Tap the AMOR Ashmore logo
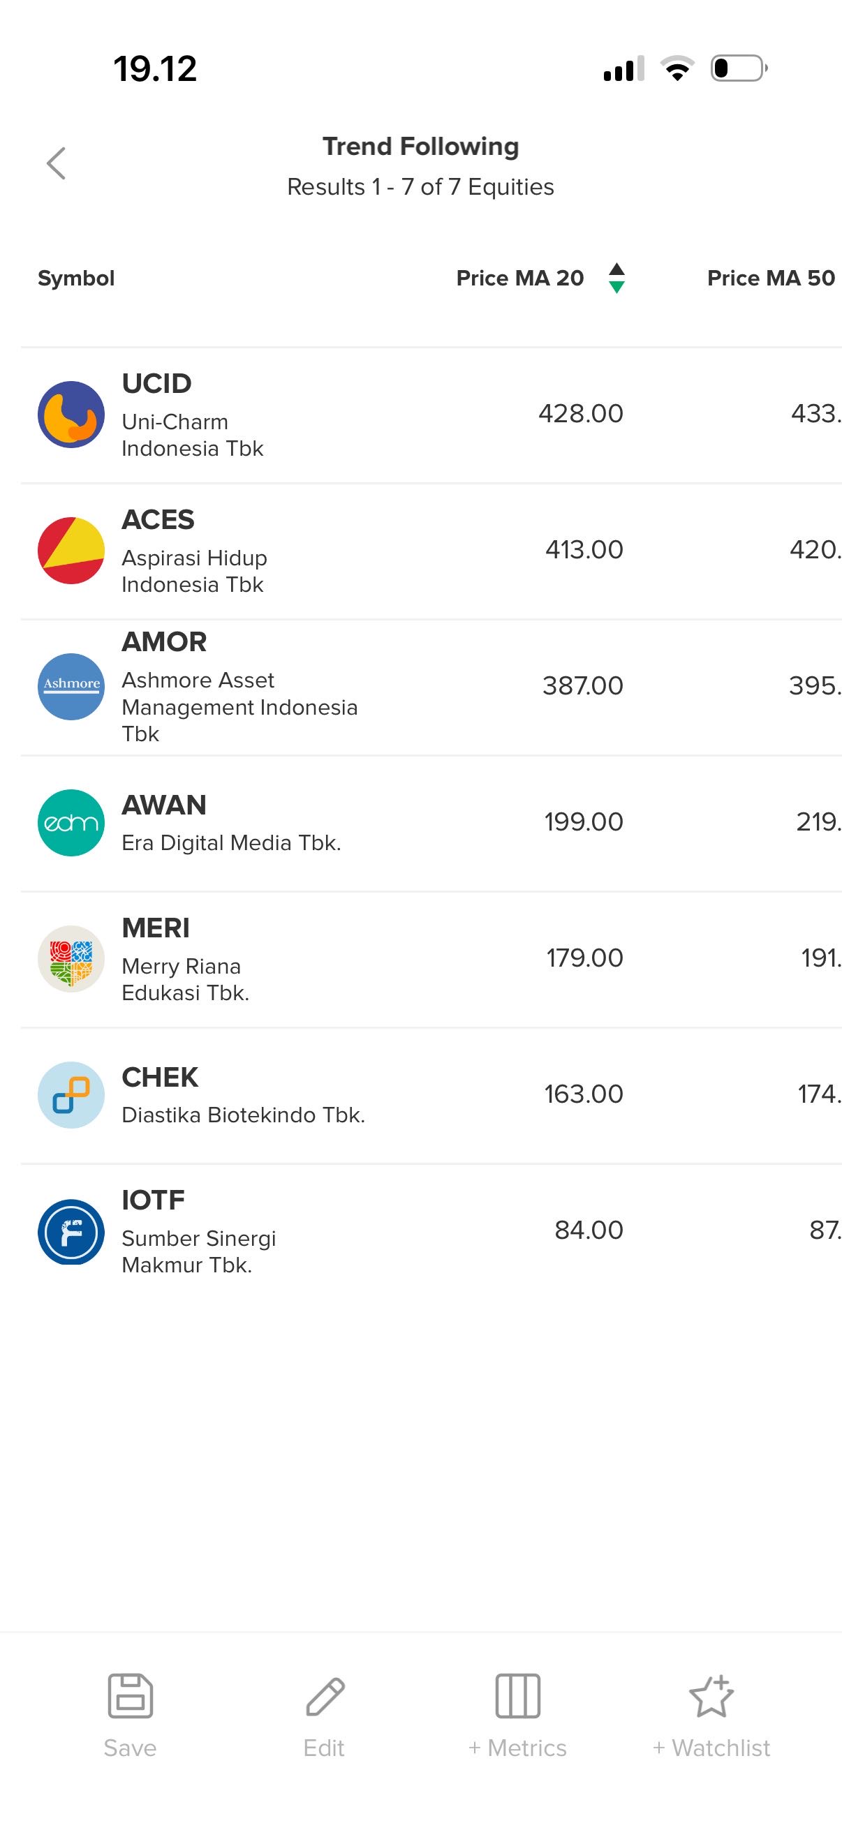Image resolution: width=842 pixels, height=1830 pixels. pos(71,686)
